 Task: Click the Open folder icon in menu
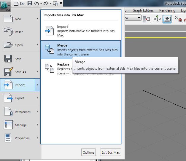point(8,45)
